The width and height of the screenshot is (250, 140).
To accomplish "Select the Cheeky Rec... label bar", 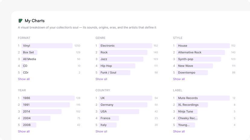I will click(x=187, y=118).
